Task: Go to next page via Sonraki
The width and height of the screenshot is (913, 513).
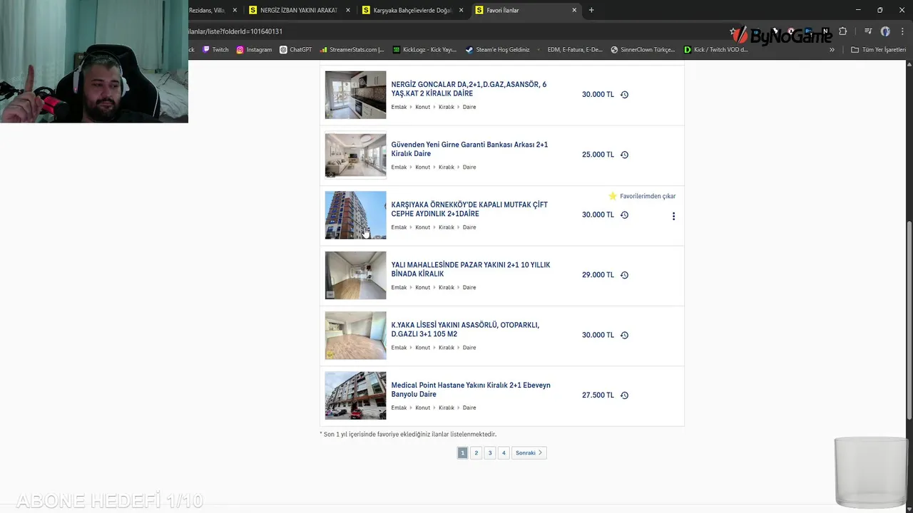Action: tap(529, 453)
